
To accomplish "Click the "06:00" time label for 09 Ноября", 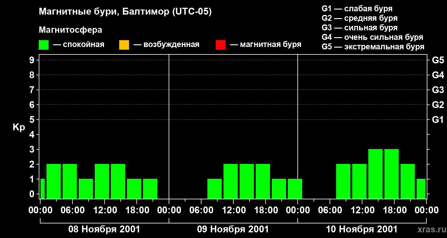I will coord(201,210).
